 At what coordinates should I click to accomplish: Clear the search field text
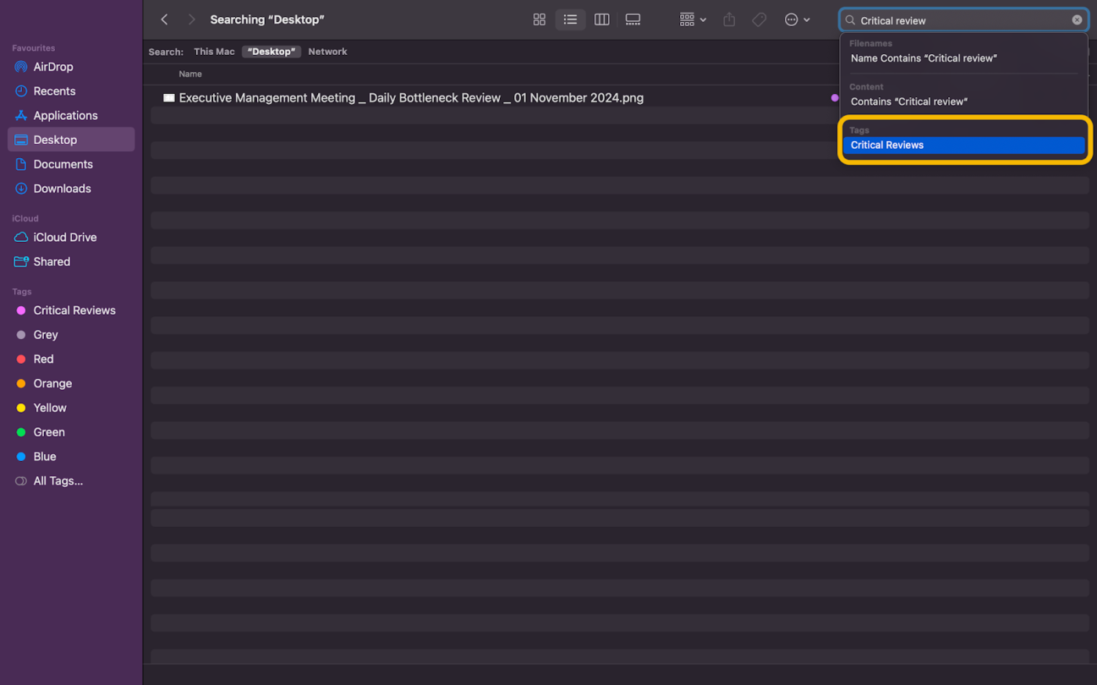pyautogui.click(x=1077, y=20)
